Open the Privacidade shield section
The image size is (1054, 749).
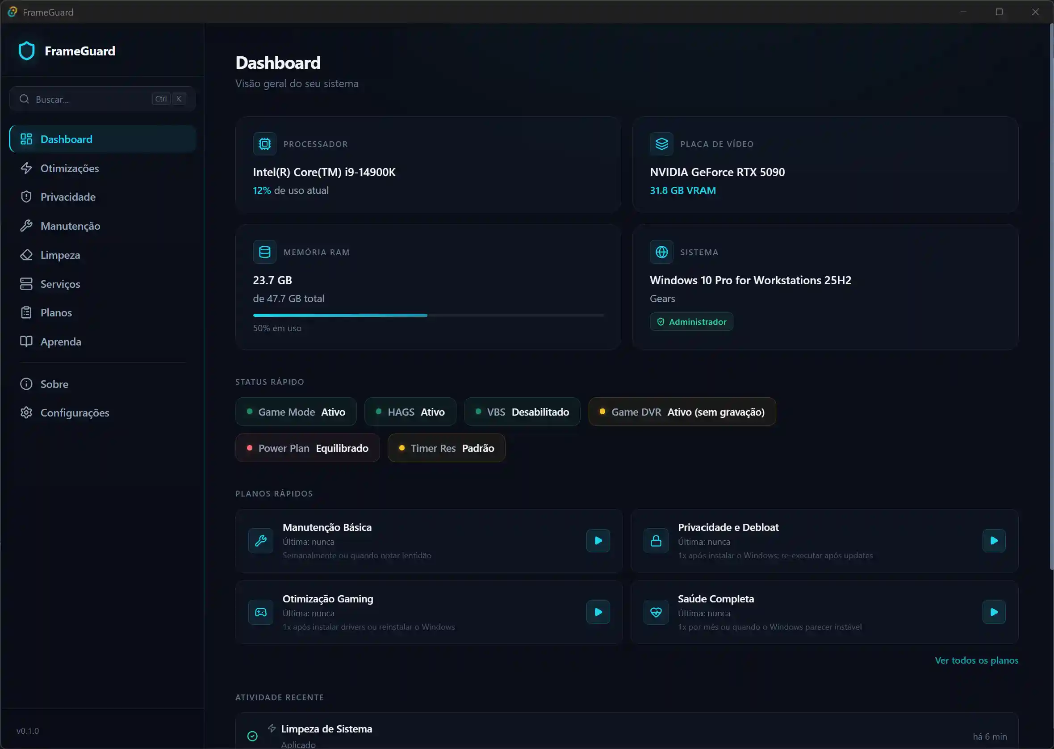coord(68,197)
